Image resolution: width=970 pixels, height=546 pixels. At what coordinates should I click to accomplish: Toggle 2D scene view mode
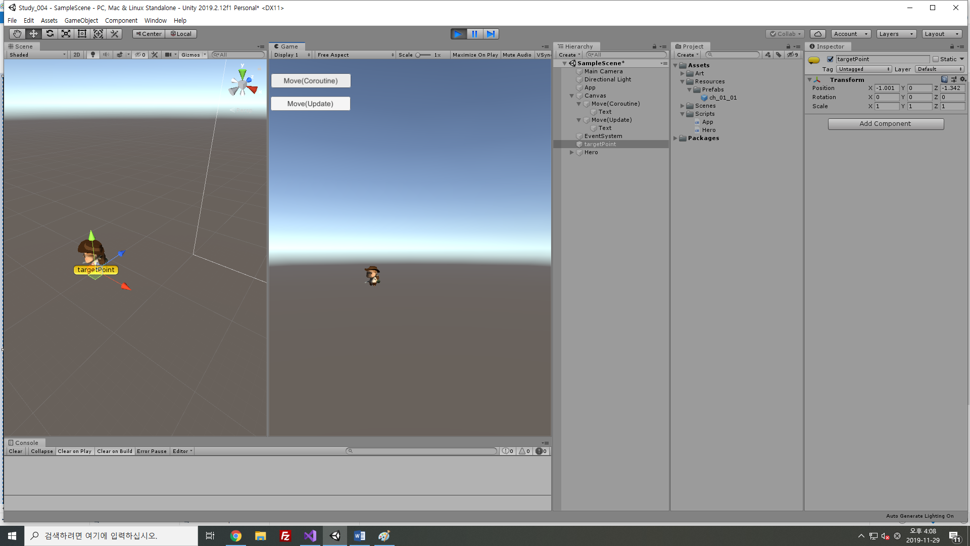tap(76, 55)
